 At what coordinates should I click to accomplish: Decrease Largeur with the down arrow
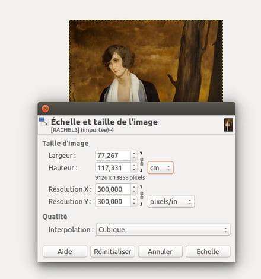[x=134, y=158]
